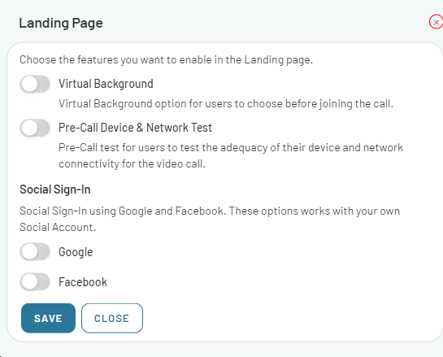Viewport: 443px width, 357px height.
Task: Click word Facebook in Social Sign-In description
Action: click(x=199, y=211)
